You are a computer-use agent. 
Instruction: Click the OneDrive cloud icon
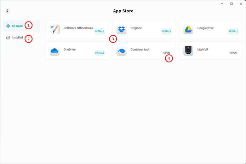coord(55,51)
